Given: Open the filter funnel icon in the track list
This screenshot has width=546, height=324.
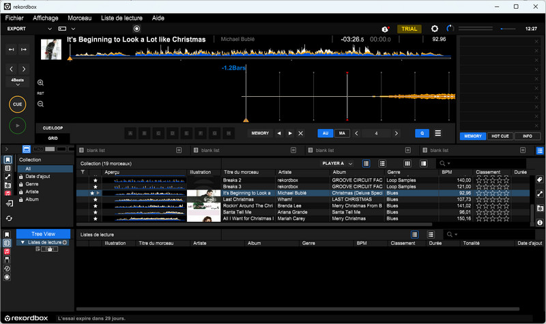Looking at the screenshot, I should [x=83, y=172].
